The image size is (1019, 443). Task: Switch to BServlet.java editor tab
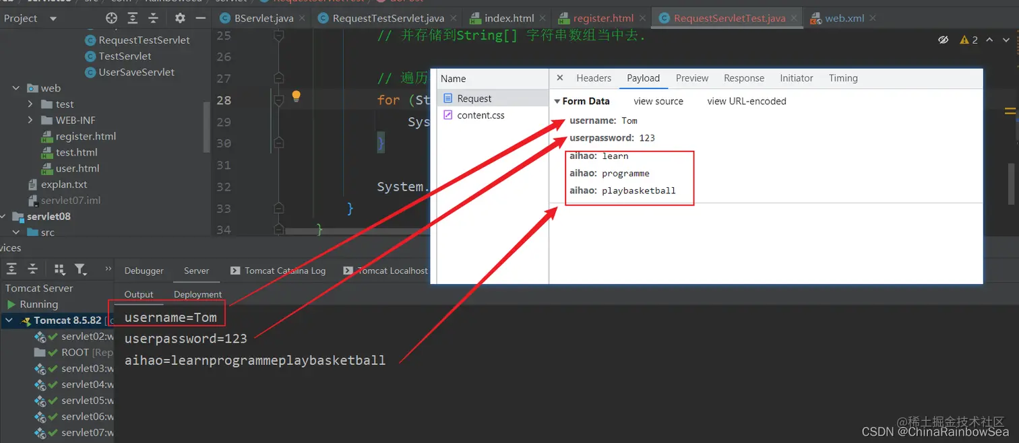point(262,18)
